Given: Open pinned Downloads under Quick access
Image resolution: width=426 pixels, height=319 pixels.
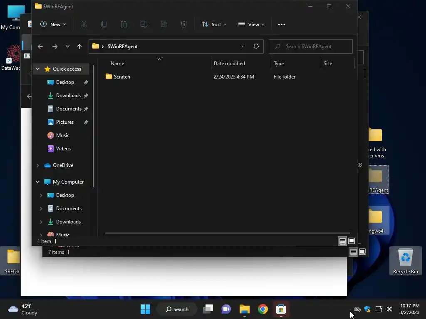Looking at the screenshot, I should tap(68, 96).
